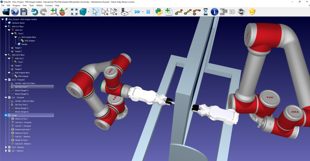Collapse the RoLL_Project root node
The width and height of the screenshot is (310, 161).
(x=2, y=19)
